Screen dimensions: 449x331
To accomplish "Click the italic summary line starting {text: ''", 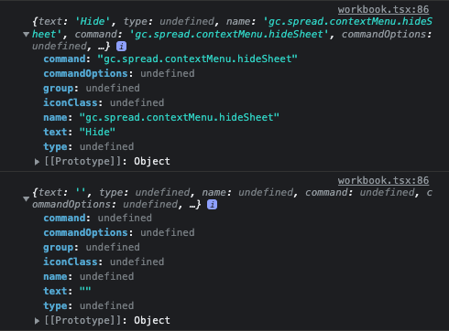I will [x=232, y=198].
